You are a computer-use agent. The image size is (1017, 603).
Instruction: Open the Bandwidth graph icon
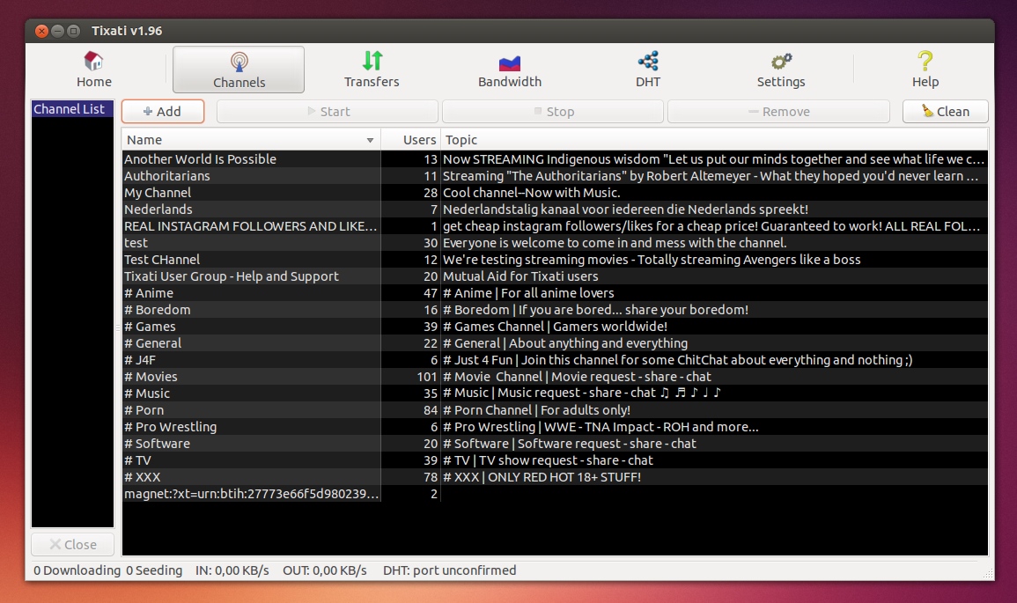[x=510, y=63]
